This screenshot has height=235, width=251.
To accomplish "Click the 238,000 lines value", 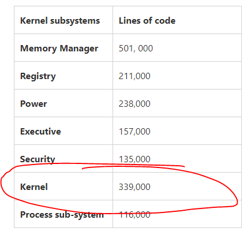I will tap(134, 104).
